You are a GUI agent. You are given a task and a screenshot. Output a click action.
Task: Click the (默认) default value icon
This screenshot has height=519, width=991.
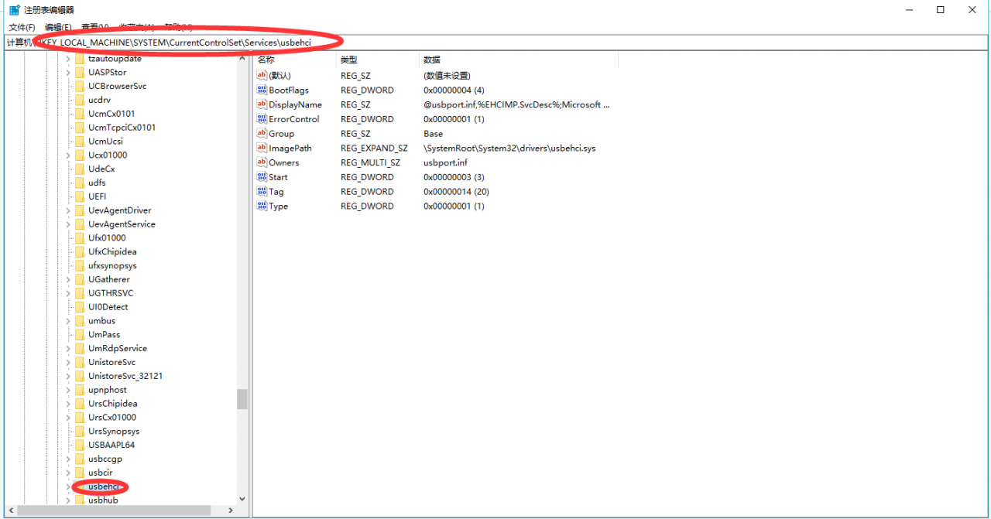coord(262,75)
